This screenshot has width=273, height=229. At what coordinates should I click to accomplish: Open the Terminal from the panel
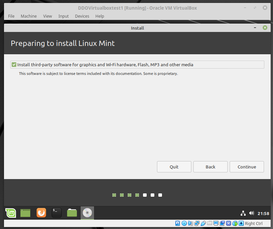click(57, 213)
